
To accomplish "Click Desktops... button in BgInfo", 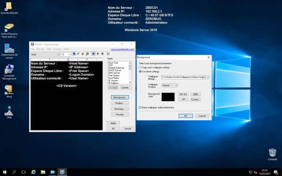I will [120, 109].
